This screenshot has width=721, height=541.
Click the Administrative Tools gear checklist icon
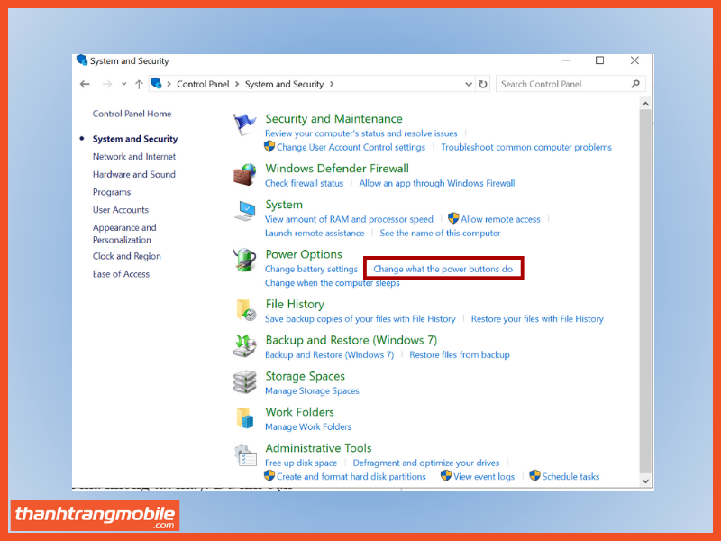point(244,454)
